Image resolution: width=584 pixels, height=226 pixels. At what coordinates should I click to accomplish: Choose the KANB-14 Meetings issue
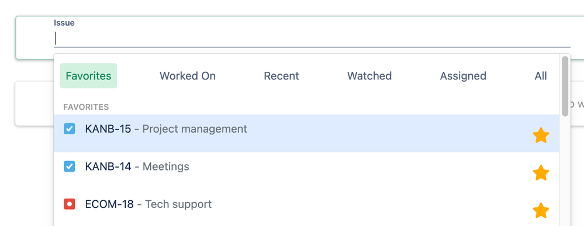306,171
